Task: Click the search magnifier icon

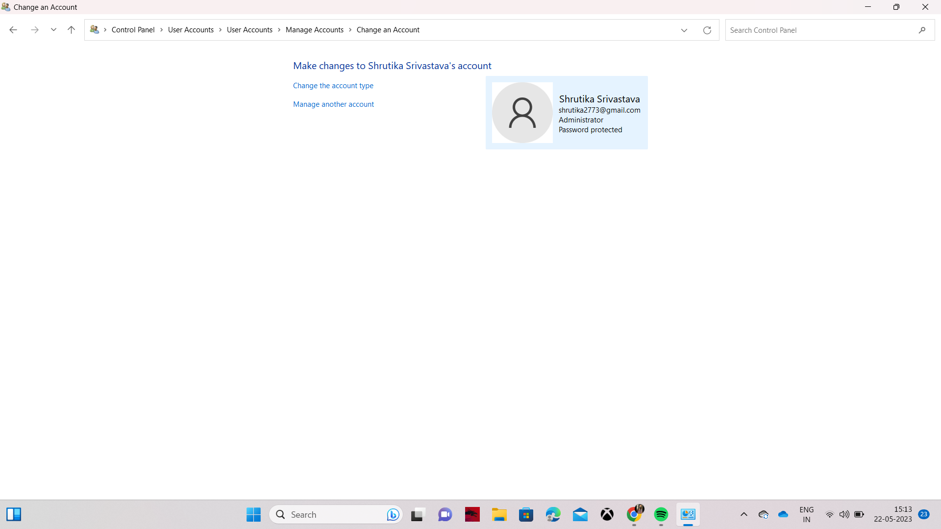Action: coord(922,30)
